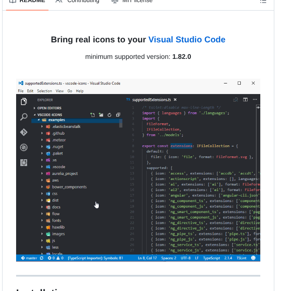Click the errors count icon in the status bar
The height and width of the screenshot is (291, 287).
pos(50,258)
